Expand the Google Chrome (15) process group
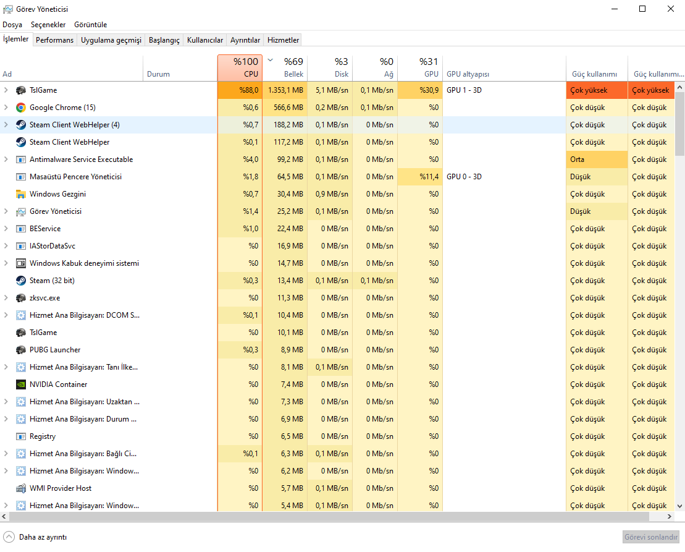 pos(6,108)
